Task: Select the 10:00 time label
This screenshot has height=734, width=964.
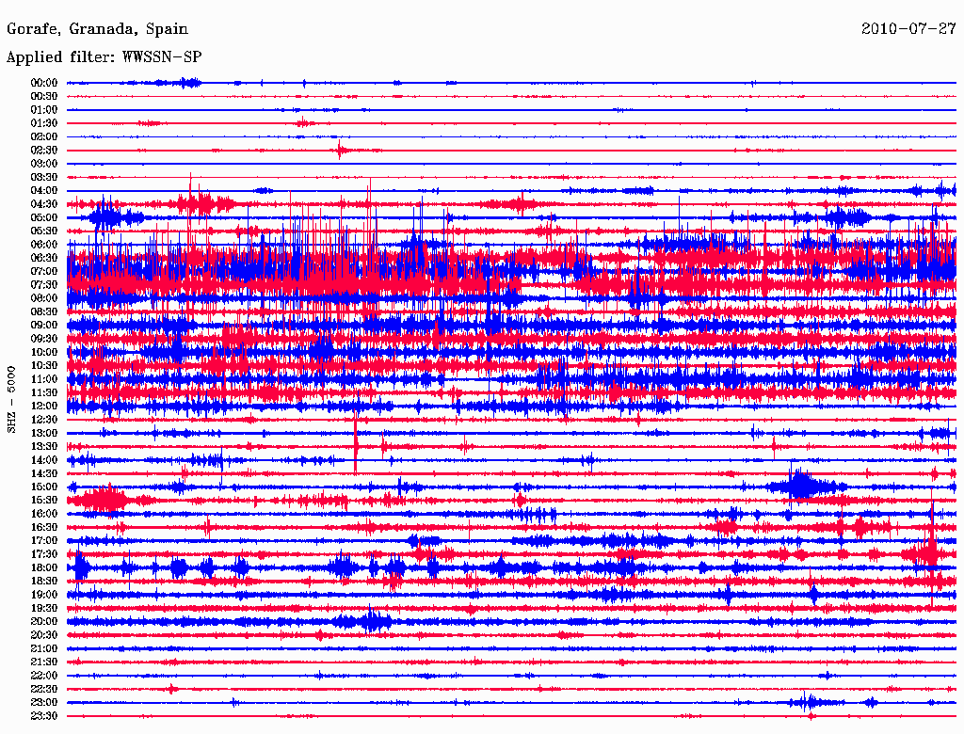Action: (43, 352)
